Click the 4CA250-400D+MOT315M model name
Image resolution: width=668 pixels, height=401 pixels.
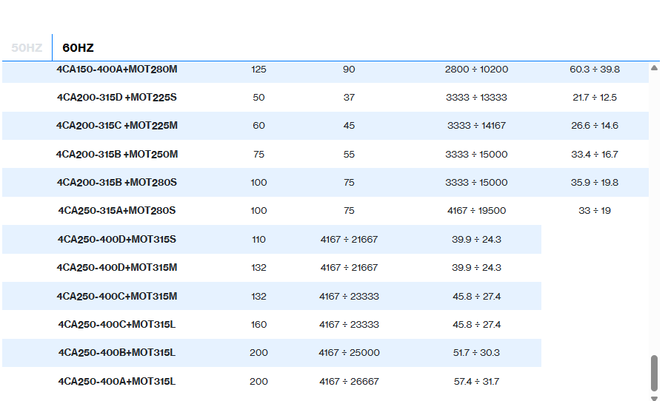coord(117,268)
